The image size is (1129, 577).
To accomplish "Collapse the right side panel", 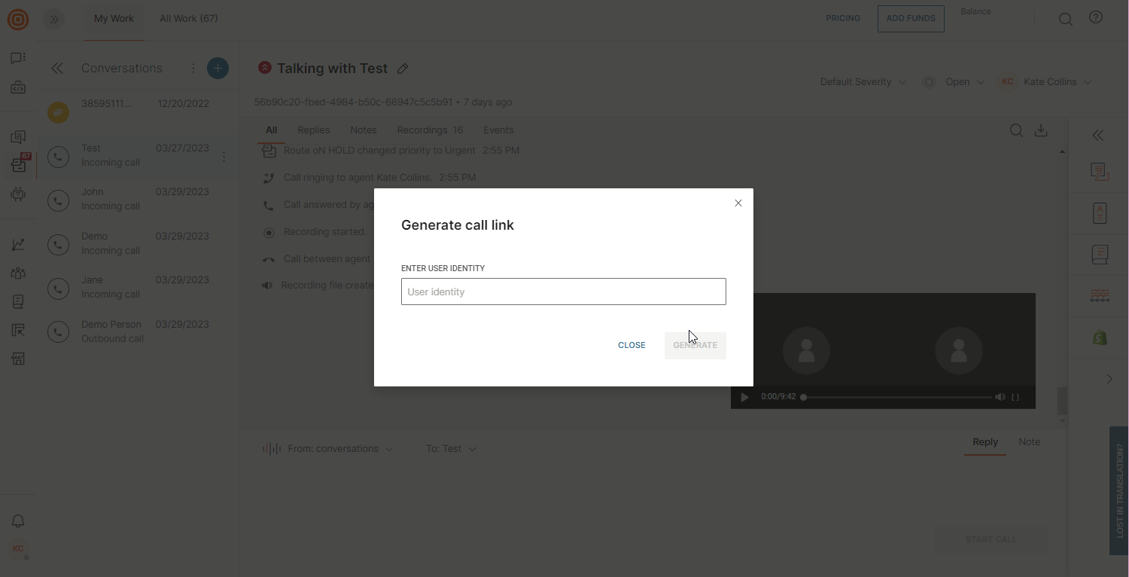I will tap(1098, 136).
